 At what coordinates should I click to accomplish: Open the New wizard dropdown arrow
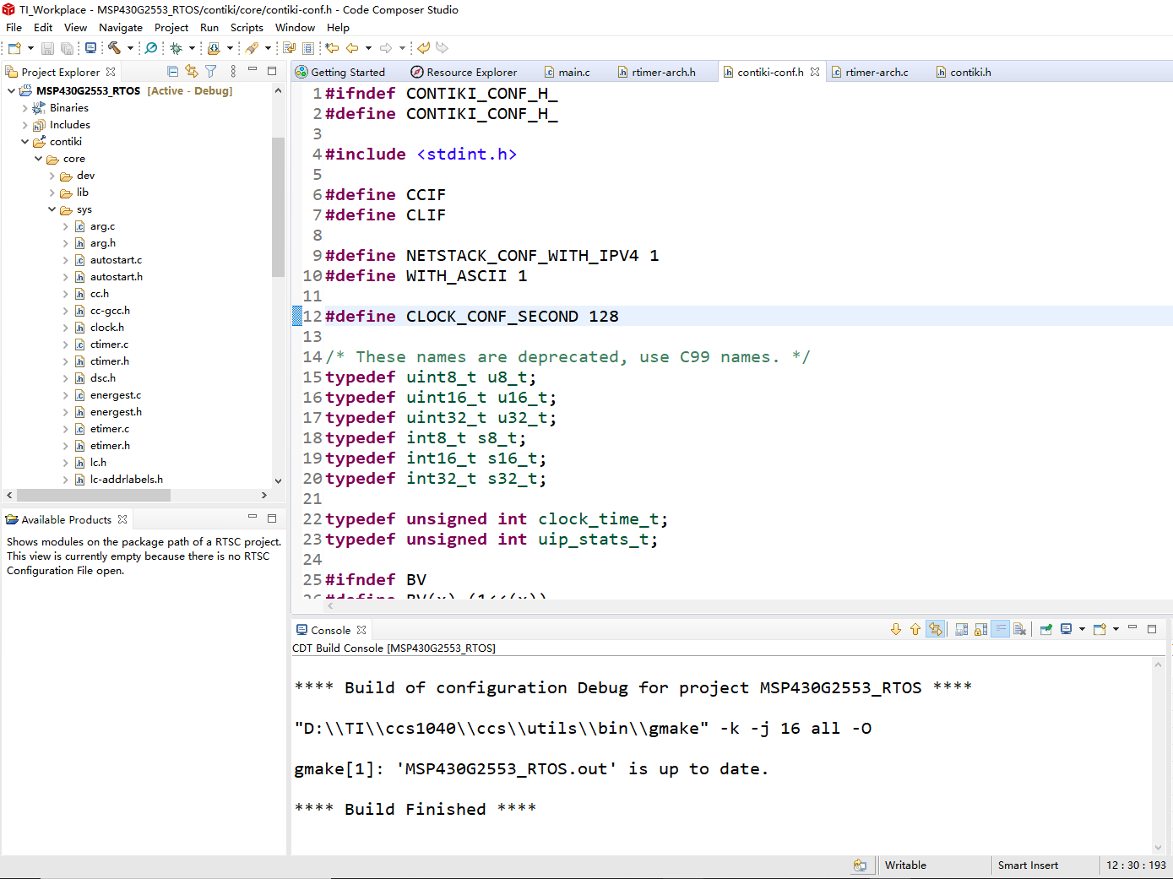(x=30, y=48)
